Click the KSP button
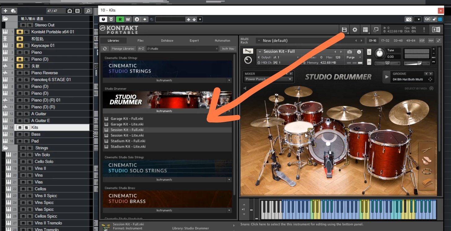The width and height of the screenshot is (451, 231). (422, 41)
